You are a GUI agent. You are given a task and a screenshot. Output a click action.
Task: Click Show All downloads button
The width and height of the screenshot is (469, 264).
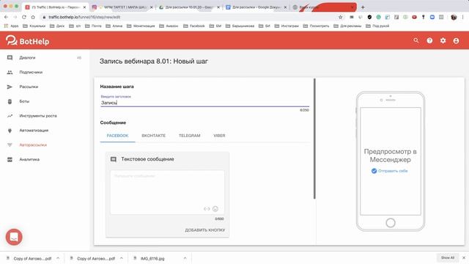pos(448,257)
